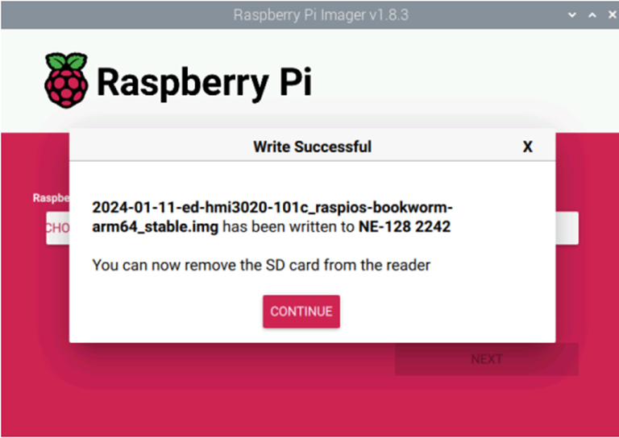The width and height of the screenshot is (619, 438).
Task: Click the image filename text in dialog
Action: point(272,217)
